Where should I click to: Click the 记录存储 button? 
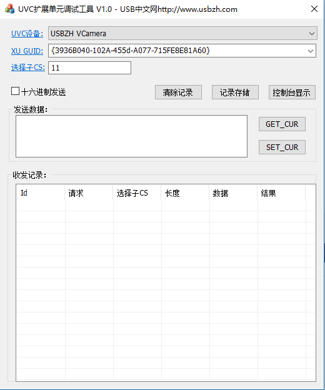[235, 92]
